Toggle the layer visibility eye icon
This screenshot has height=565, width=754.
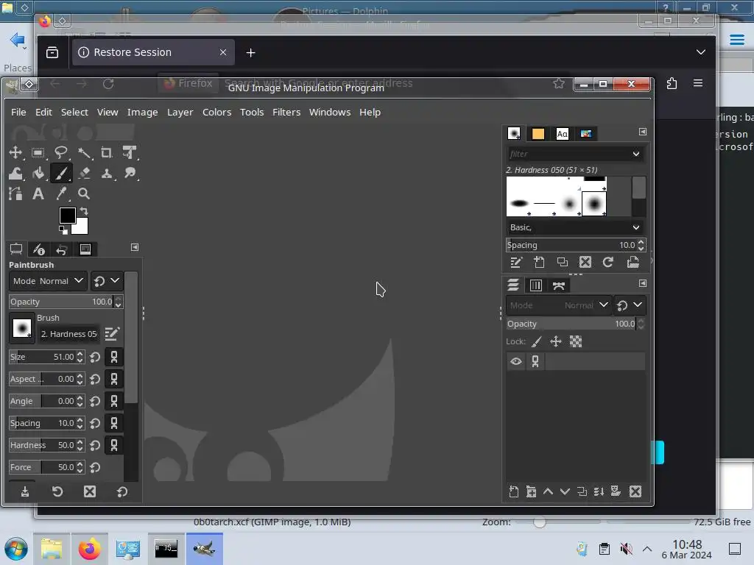point(516,361)
